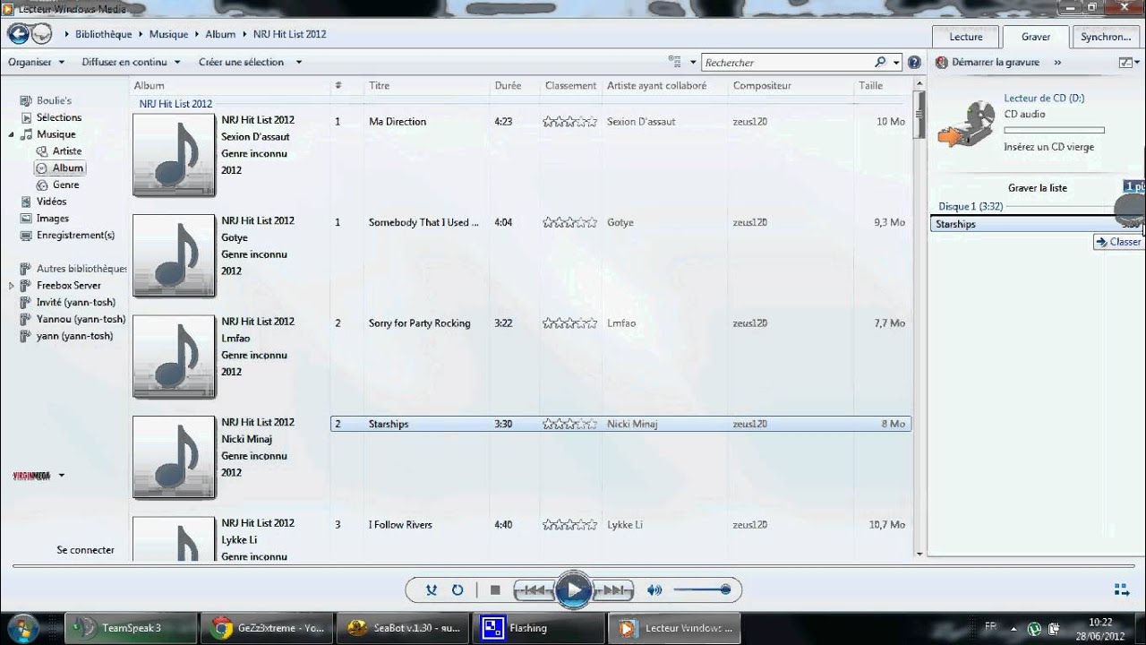Click Créer une sélection button
This screenshot has width=1146, height=645.
[241, 62]
